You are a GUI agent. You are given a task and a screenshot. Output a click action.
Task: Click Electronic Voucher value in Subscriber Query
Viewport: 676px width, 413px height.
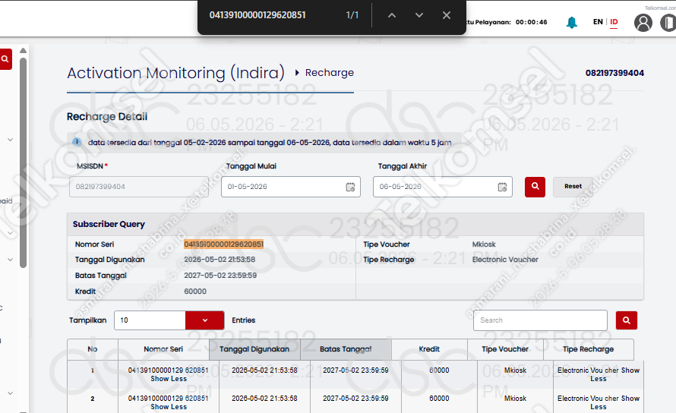[505, 260]
